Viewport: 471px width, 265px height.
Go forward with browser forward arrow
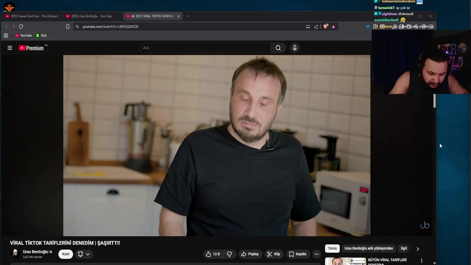[14, 26]
